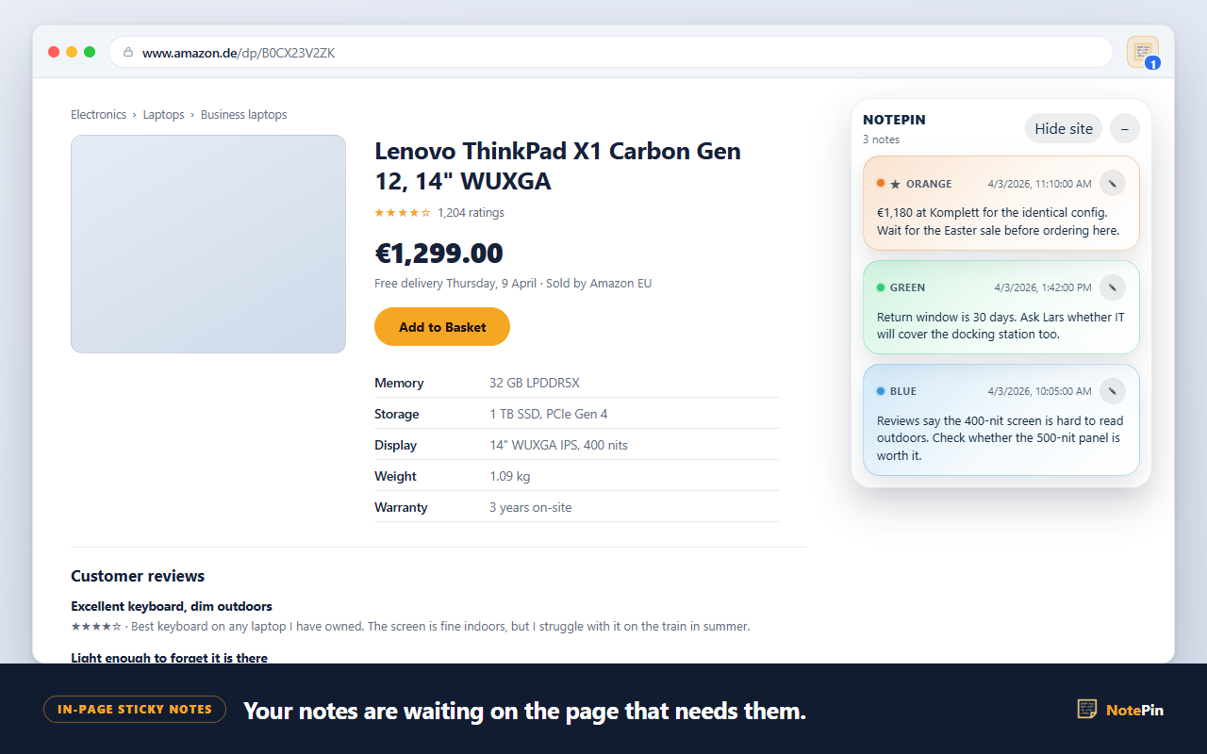This screenshot has width=1207, height=754.
Task: Click the '1 TB SSD, PCIe Gen 4' value
Action: 549,414
